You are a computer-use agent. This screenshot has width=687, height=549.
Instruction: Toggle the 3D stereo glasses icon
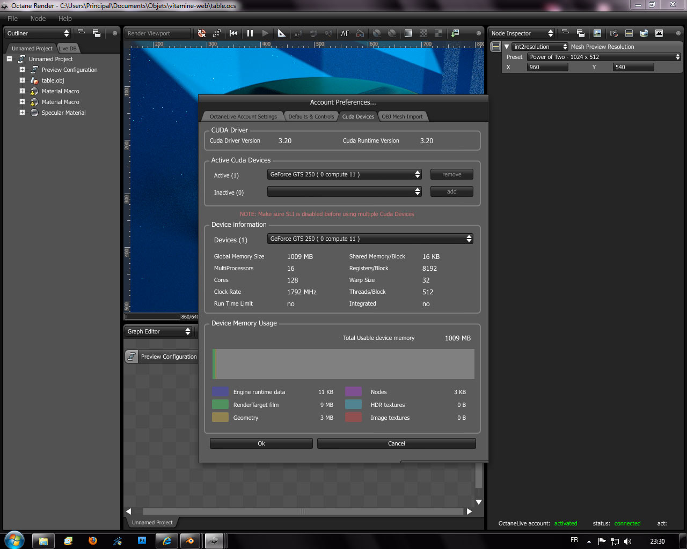click(360, 33)
